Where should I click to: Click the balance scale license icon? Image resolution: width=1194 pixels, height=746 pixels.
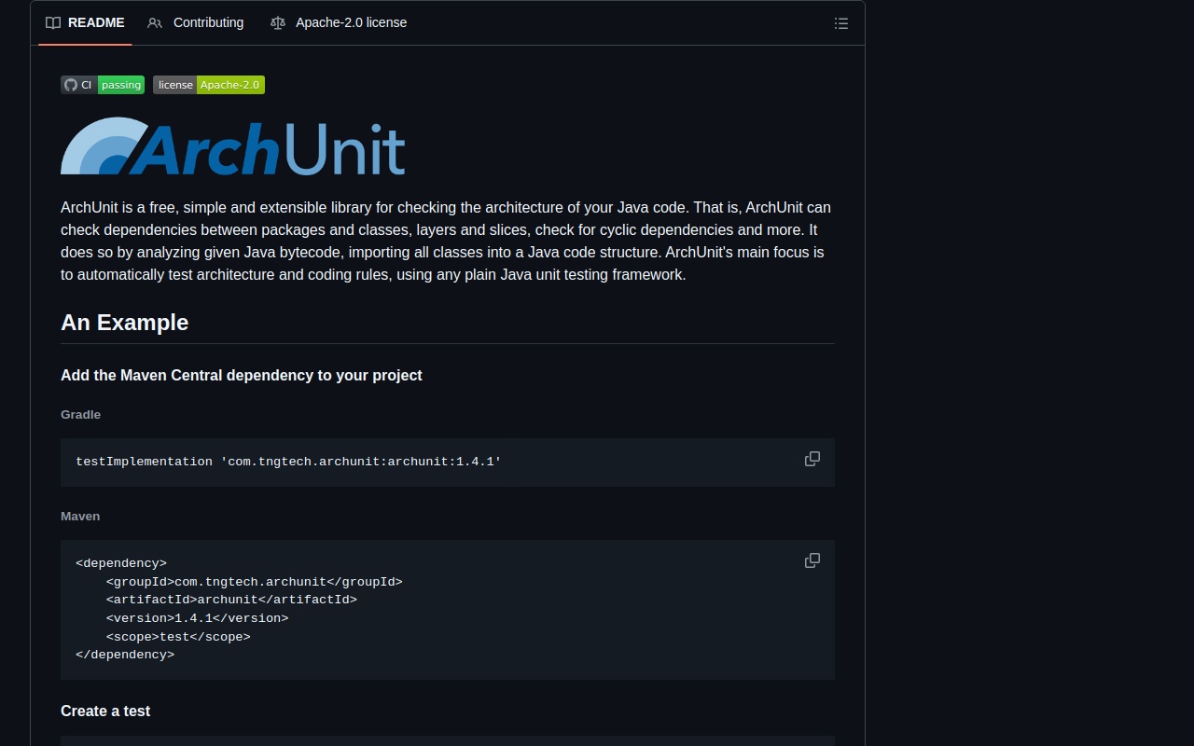278,22
